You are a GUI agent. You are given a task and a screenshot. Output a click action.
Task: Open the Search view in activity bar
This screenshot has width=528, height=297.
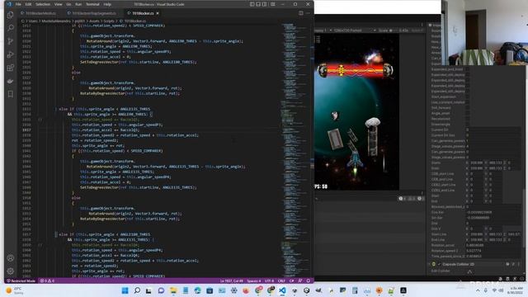[x=11, y=28]
